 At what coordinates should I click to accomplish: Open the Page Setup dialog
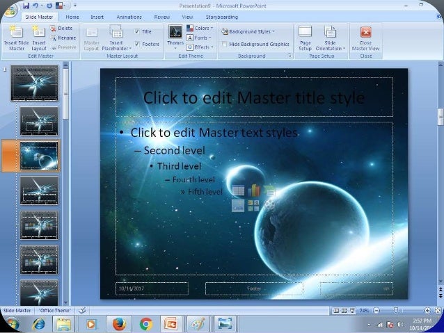coord(305,38)
